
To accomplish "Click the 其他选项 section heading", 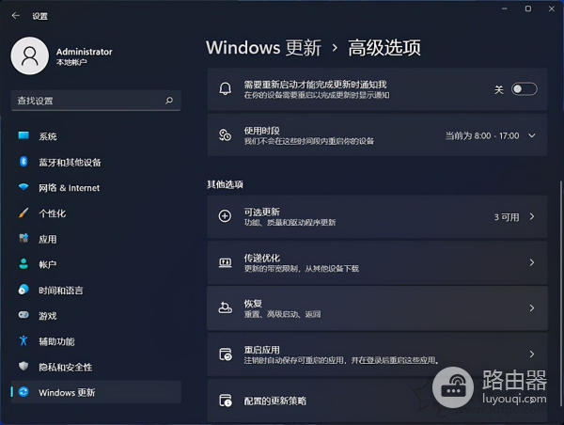I will [x=226, y=184].
